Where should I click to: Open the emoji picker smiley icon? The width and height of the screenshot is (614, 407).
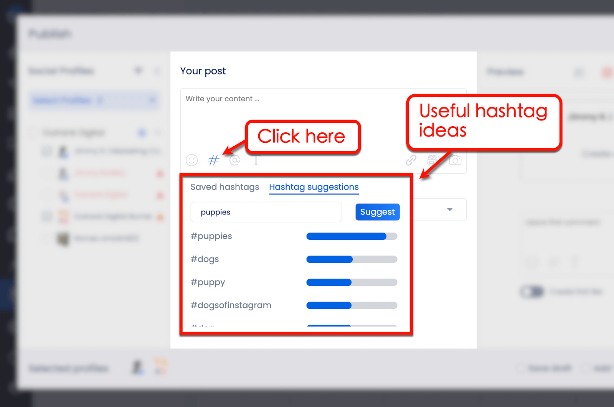tap(192, 160)
